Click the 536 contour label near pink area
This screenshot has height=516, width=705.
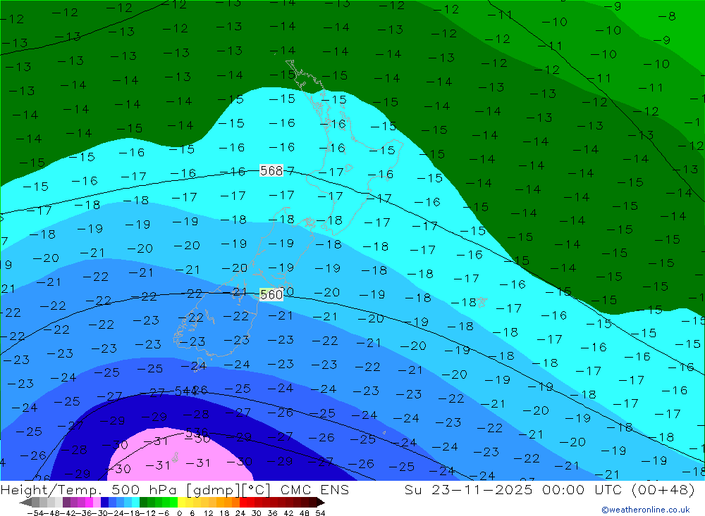point(197,432)
